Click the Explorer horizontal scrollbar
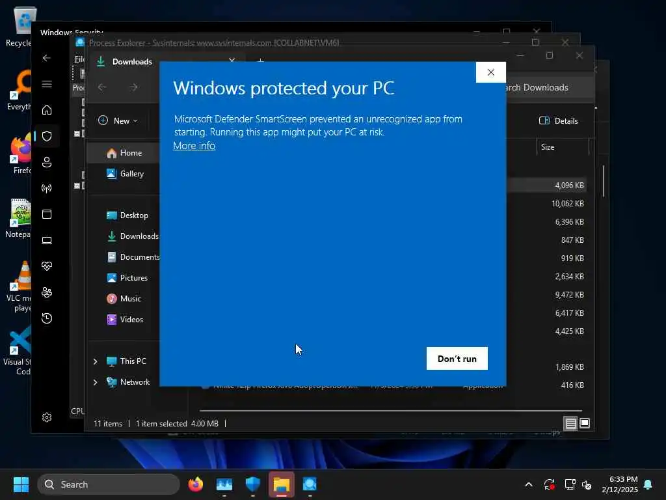The image size is (666, 500). tap(390, 411)
